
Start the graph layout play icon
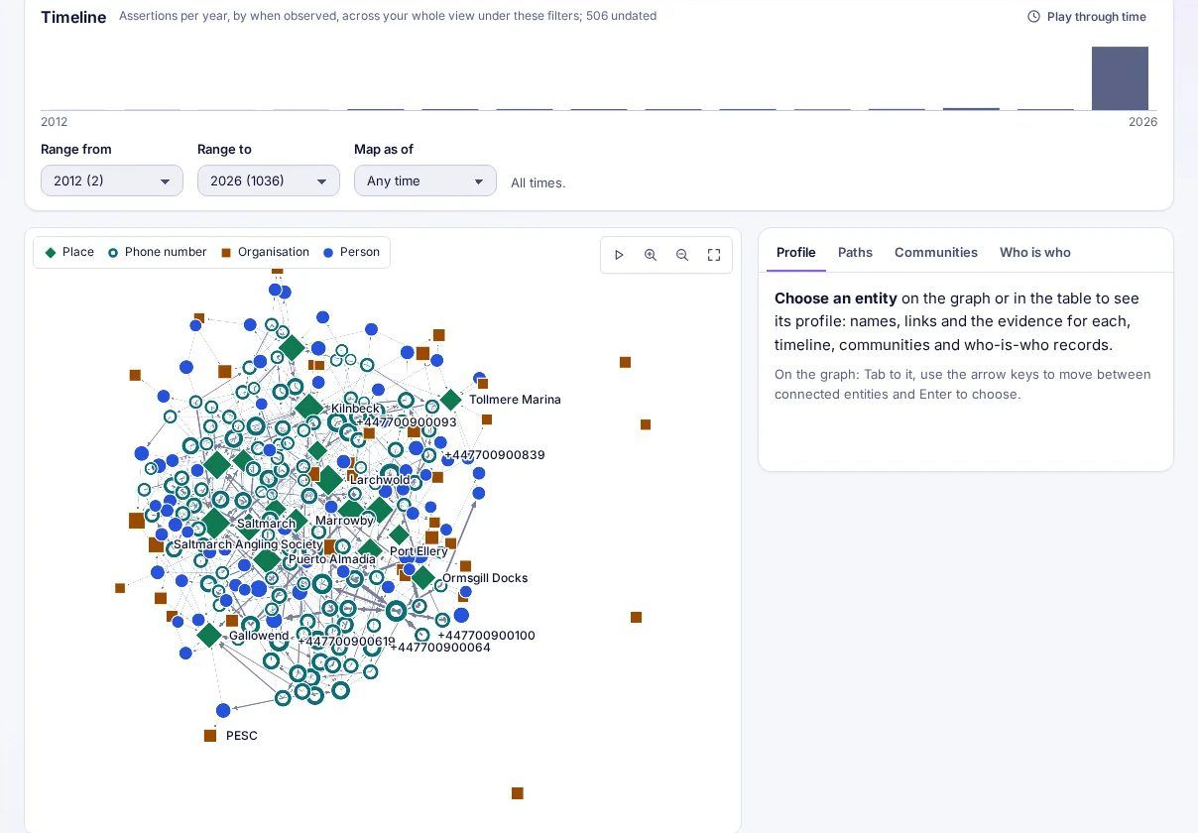[619, 255]
